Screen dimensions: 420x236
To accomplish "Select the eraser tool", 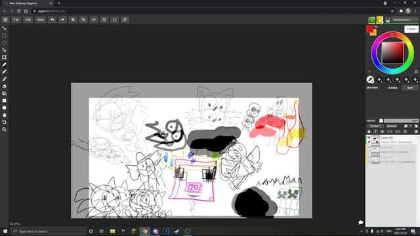I will tap(5, 86).
